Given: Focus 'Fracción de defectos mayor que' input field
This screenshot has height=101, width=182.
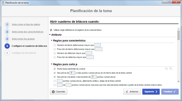Looking at the screenshot, I should coord(90,57).
